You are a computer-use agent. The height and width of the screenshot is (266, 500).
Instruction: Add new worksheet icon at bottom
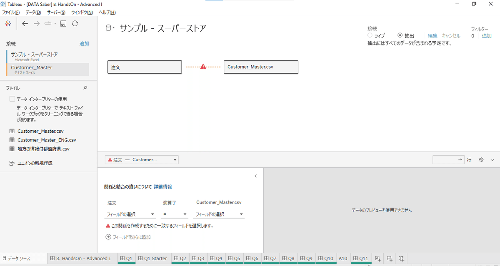378,259
